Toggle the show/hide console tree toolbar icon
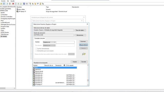The image size is (164, 92). pos(4,4)
